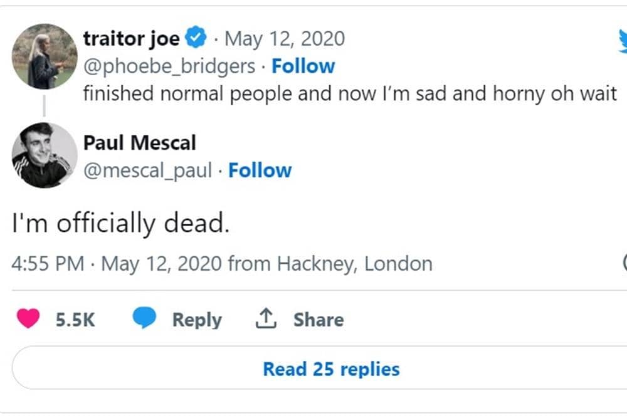The width and height of the screenshot is (627, 418).
Task: Follow the @mescal_paul account
Action: coord(260,170)
